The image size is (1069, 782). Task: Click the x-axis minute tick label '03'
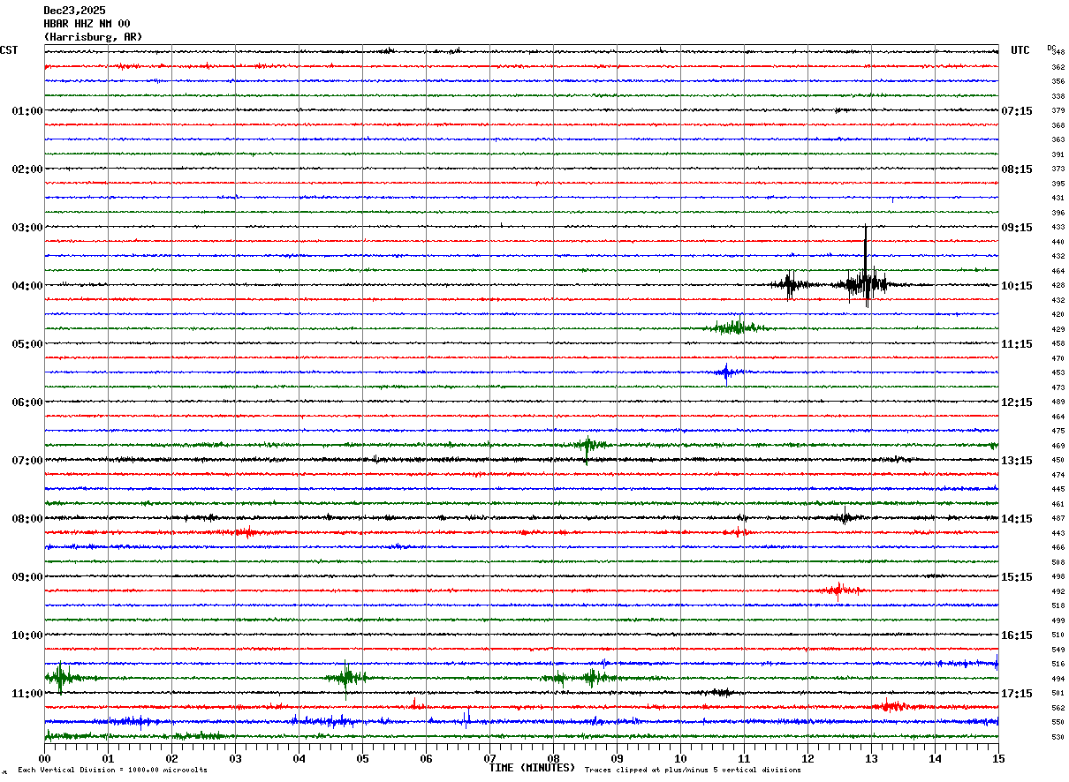coord(235,758)
